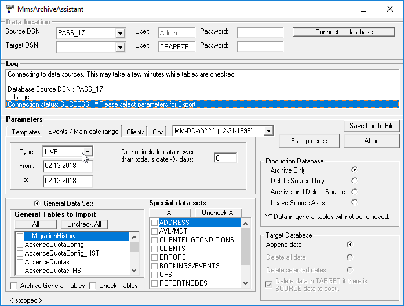Check the BOOKINGS/EVENTS checkbox
The width and height of the screenshot is (404, 306).
[155, 266]
